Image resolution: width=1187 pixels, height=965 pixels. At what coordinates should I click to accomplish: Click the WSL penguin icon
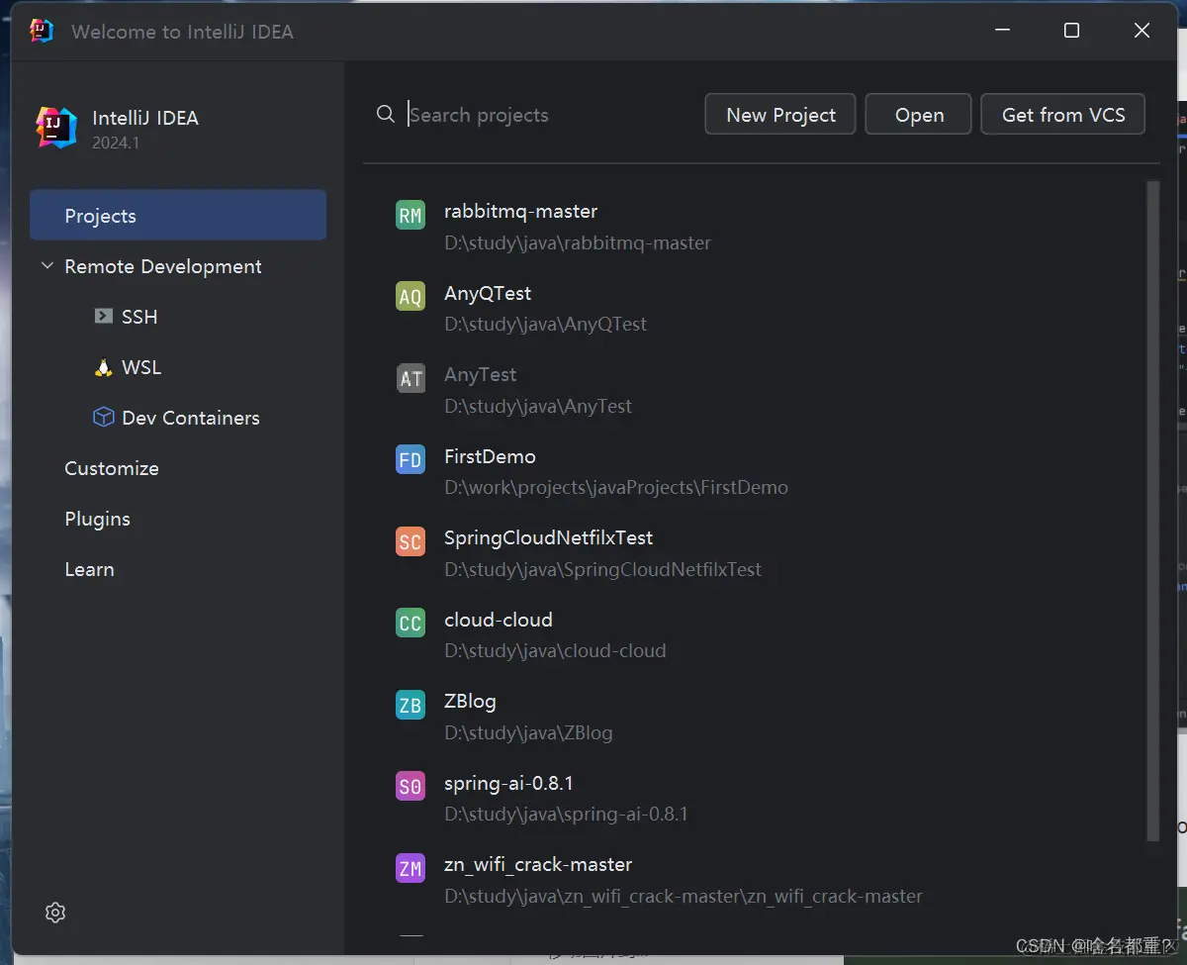pos(103,367)
